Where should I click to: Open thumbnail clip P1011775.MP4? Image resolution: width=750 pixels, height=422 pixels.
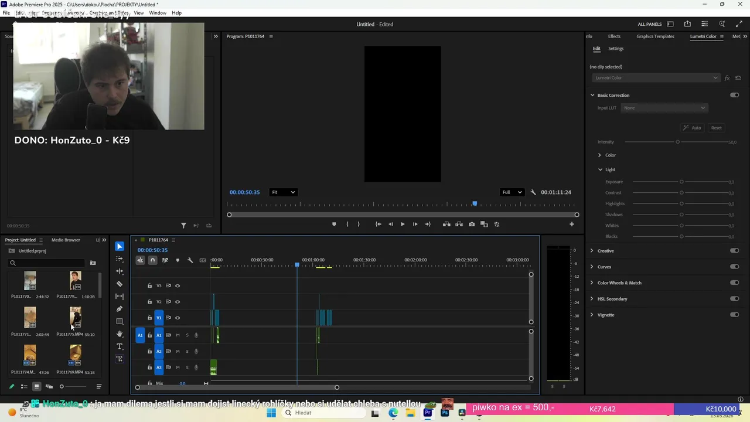click(x=76, y=318)
